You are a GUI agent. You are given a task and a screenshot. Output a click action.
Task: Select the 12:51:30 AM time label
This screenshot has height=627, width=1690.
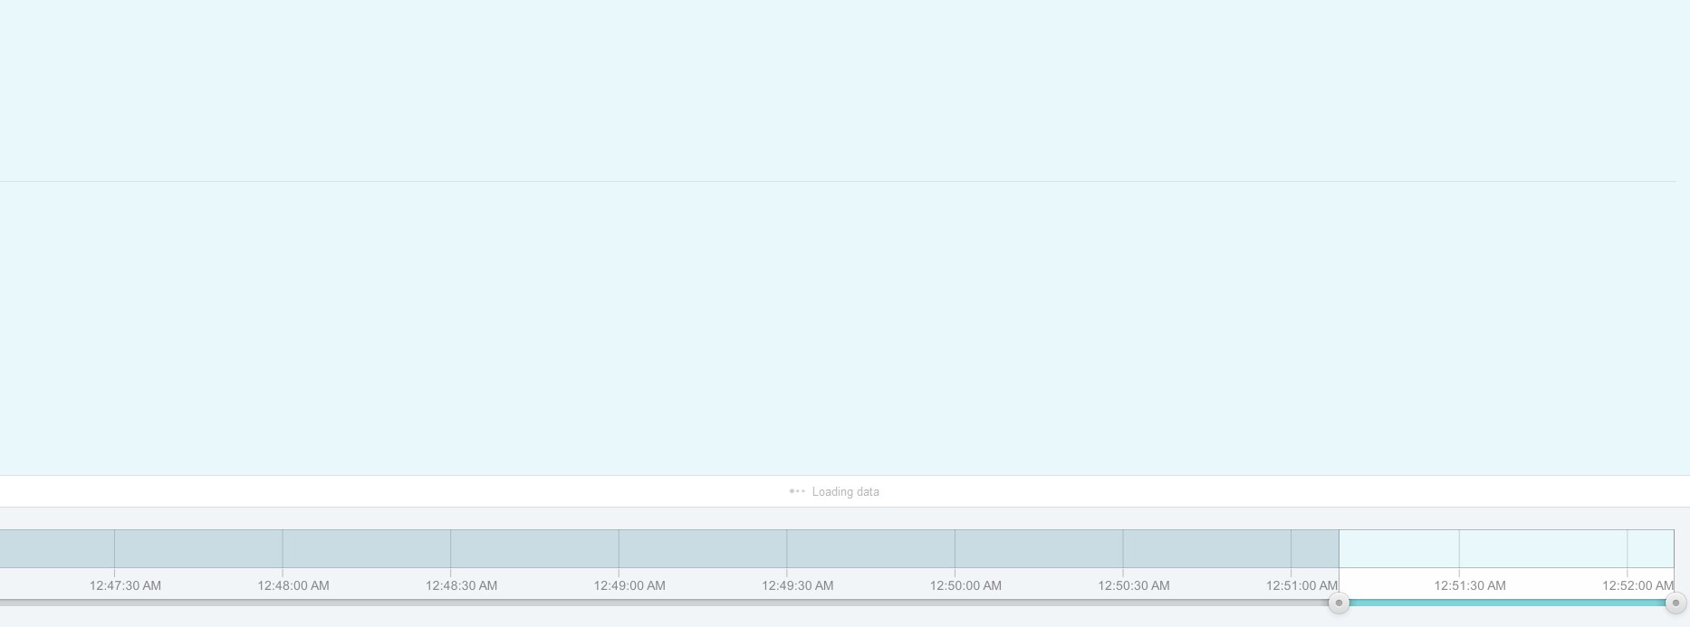pos(1470,585)
